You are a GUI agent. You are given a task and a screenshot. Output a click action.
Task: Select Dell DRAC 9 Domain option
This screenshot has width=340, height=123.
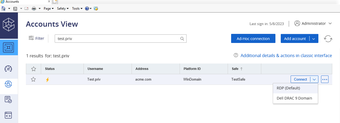(295, 98)
